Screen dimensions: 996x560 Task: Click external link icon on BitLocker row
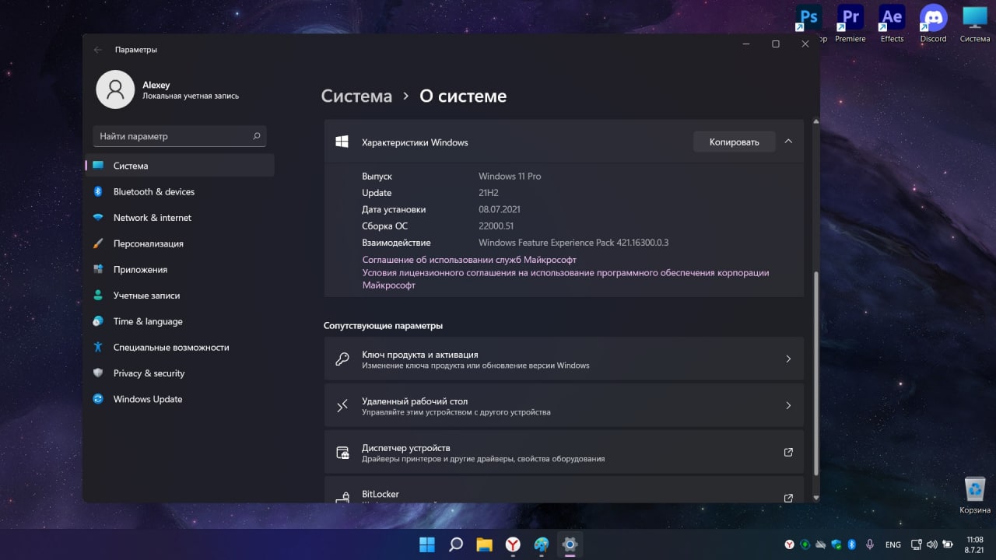click(x=788, y=498)
